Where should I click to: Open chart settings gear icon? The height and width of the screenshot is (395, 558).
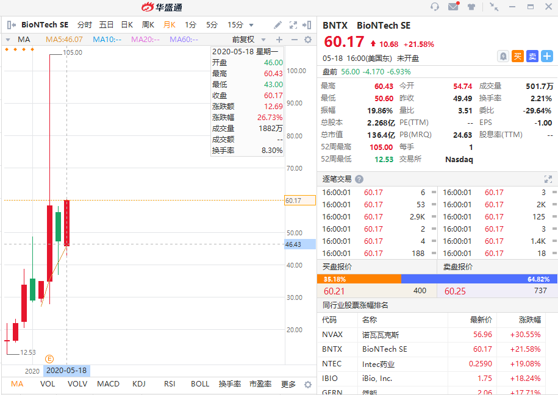pos(308,40)
